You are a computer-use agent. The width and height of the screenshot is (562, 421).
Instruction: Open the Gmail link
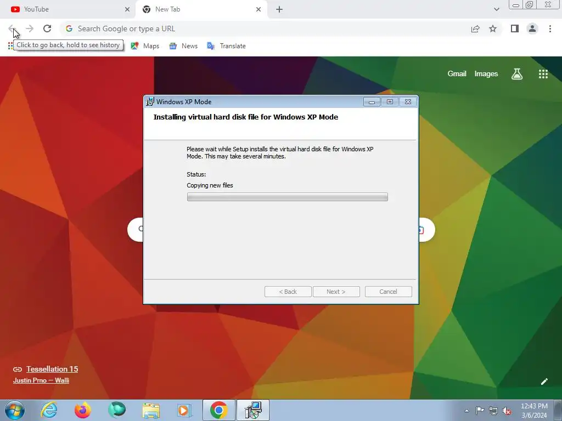pyautogui.click(x=457, y=74)
